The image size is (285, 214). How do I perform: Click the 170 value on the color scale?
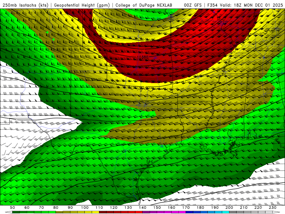(186, 208)
